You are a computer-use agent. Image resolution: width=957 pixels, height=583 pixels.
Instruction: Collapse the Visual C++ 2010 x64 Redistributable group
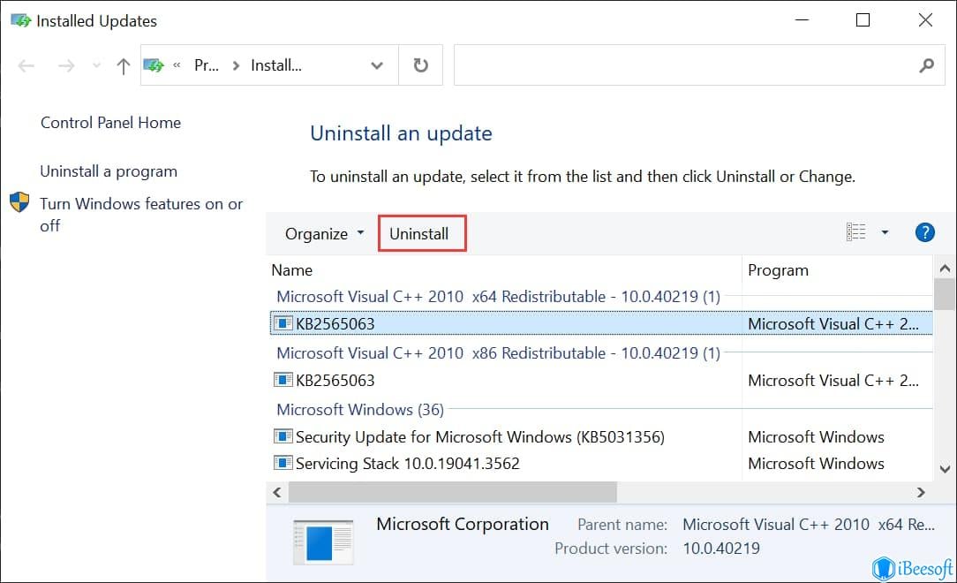pyautogui.click(x=498, y=297)
